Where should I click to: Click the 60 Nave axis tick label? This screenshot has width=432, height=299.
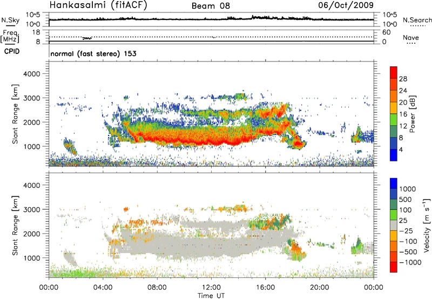[x=386, y=32]
